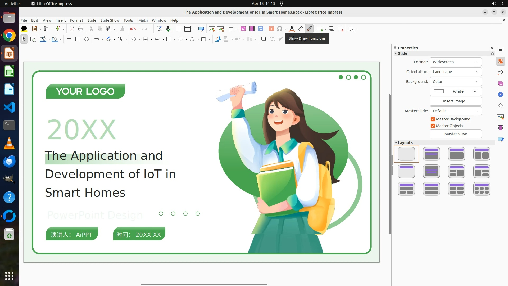Open the Format menu

click(76, 20)
